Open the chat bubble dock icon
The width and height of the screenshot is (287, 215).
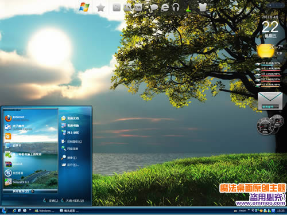tap(154, 7)
